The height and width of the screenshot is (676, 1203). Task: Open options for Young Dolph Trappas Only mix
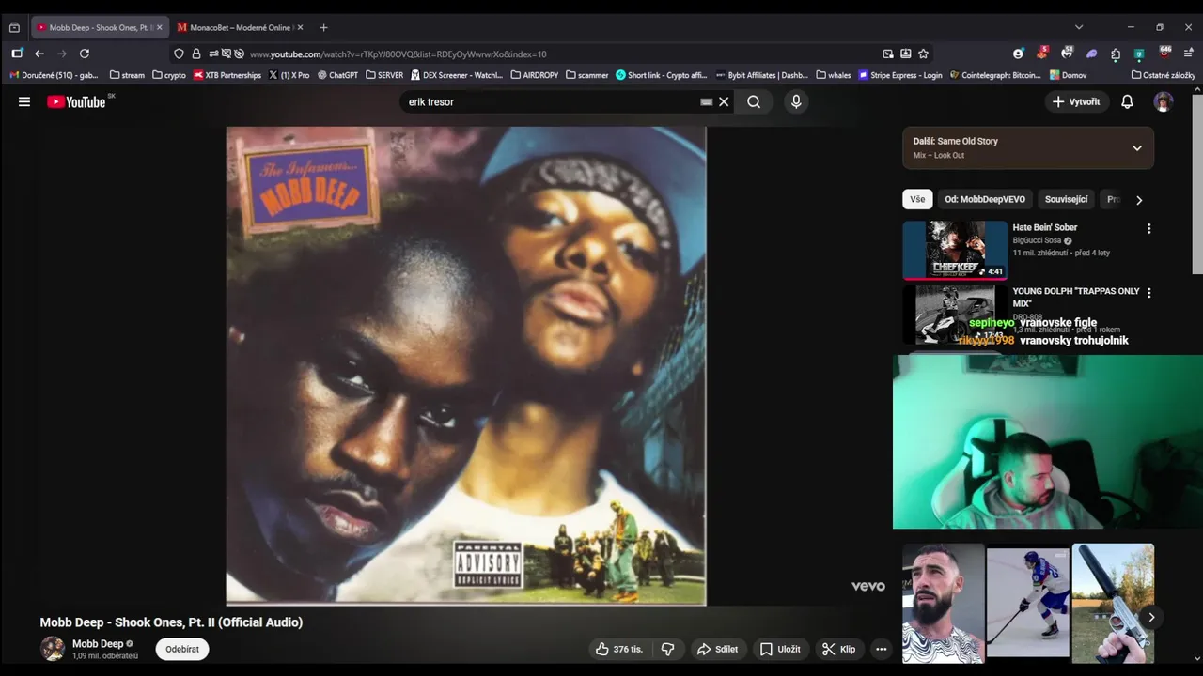point(1148,293)
